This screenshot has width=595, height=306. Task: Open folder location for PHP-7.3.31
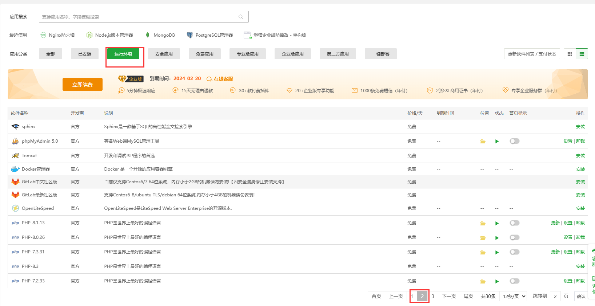(483, 252)
